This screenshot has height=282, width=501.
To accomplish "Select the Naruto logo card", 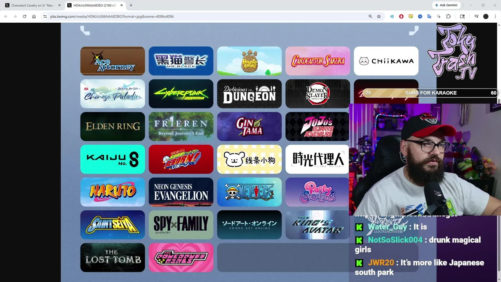I will [x=112, y=192].
